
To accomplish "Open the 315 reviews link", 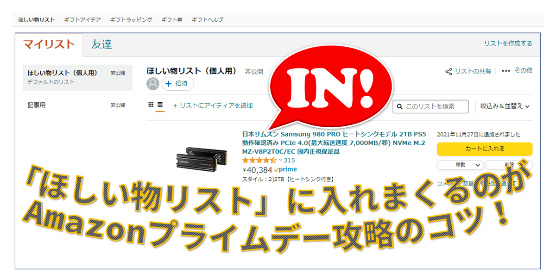I will tap(289, 160).
